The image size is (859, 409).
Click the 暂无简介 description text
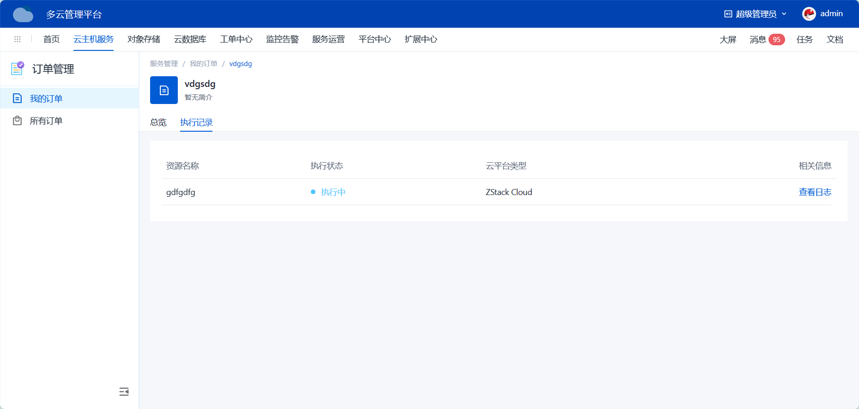(x=199, y=98)
